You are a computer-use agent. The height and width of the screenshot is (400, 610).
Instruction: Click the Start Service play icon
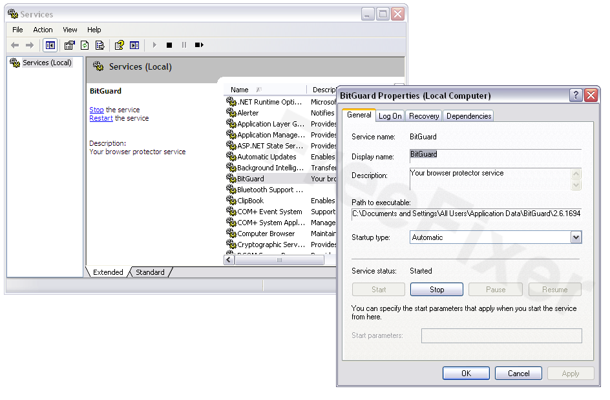154,45
